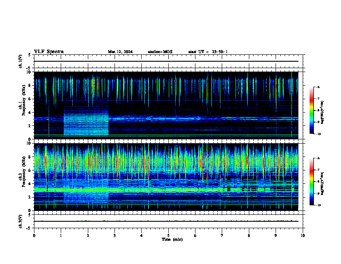This screenshot has height=264, width=341.
Task: Click the time axis tick label "3"
Action: (x=115, y=236)
